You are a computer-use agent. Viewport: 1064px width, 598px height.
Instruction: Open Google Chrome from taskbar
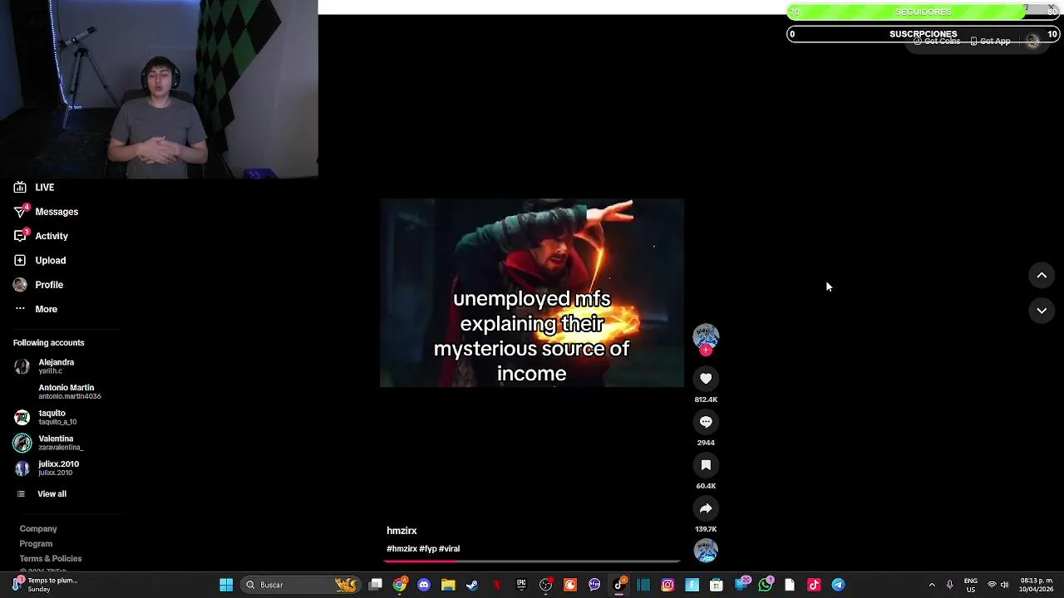tap(400, 585)
